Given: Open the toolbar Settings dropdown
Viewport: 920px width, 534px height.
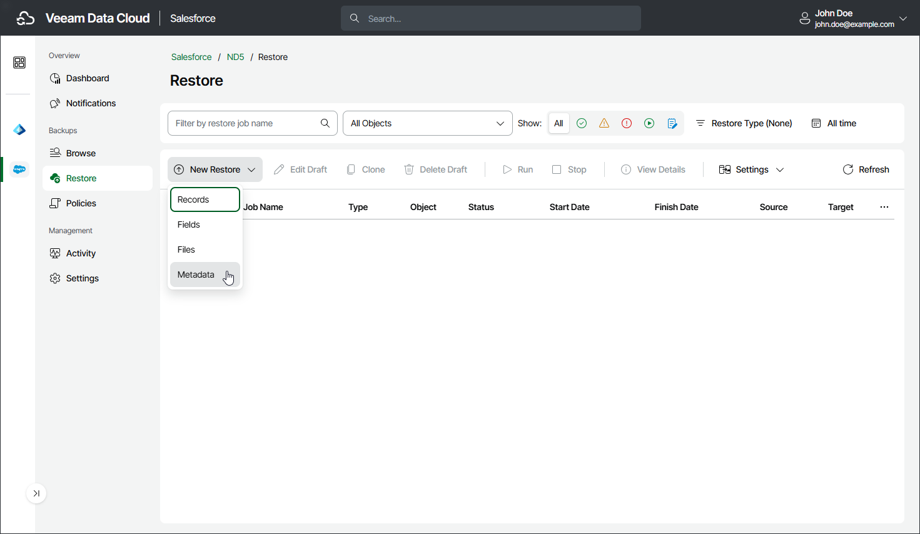Looking at the screenshot, I should [751, 169].
